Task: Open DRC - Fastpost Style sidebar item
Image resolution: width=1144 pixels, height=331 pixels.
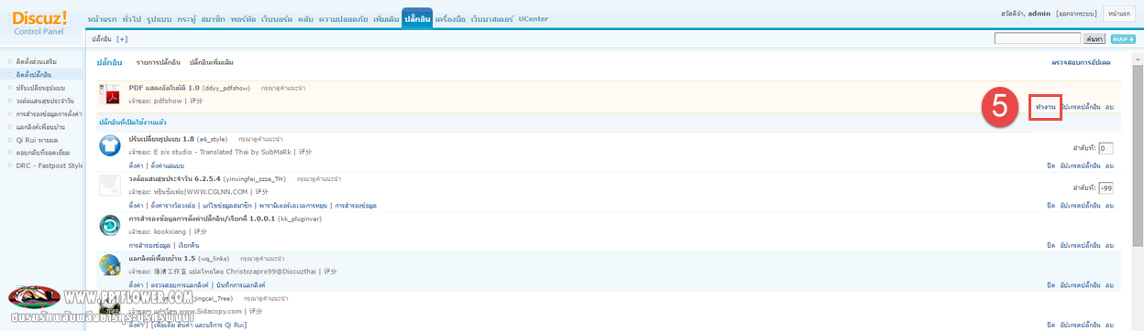Action: pos(49,165)
